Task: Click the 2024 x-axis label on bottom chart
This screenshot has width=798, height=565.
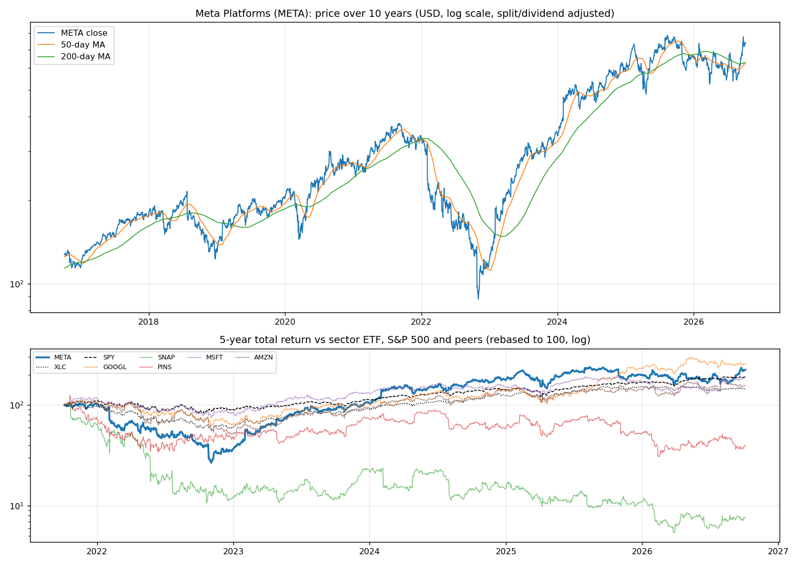Action: [369, 551]
